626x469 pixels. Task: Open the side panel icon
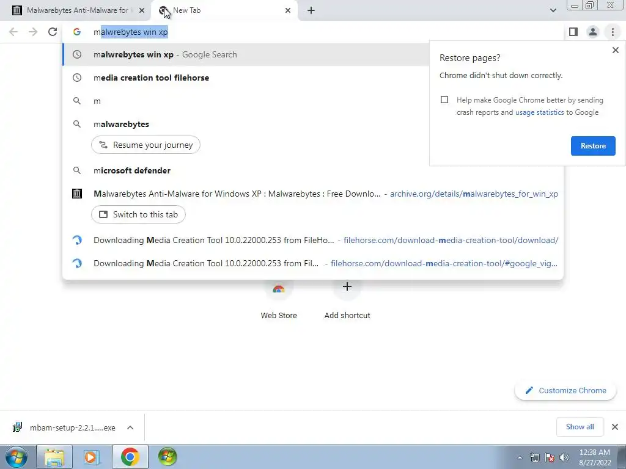click(573, 32)
